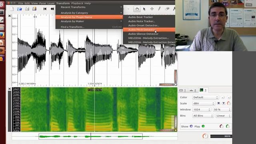Open the Window size dropdown showing 1024
This screenshot has height=144, width=256.
202,110
